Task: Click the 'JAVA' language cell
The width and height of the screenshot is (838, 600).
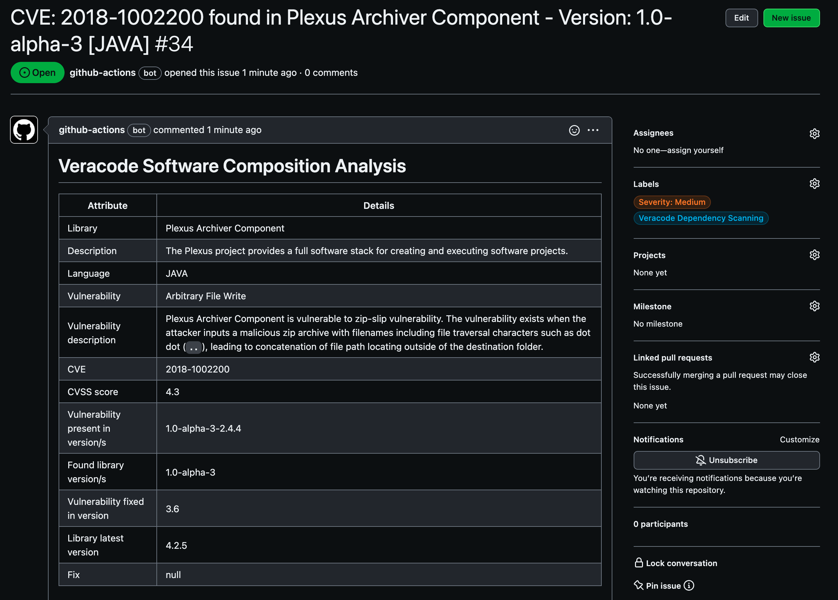Action: 379,274
